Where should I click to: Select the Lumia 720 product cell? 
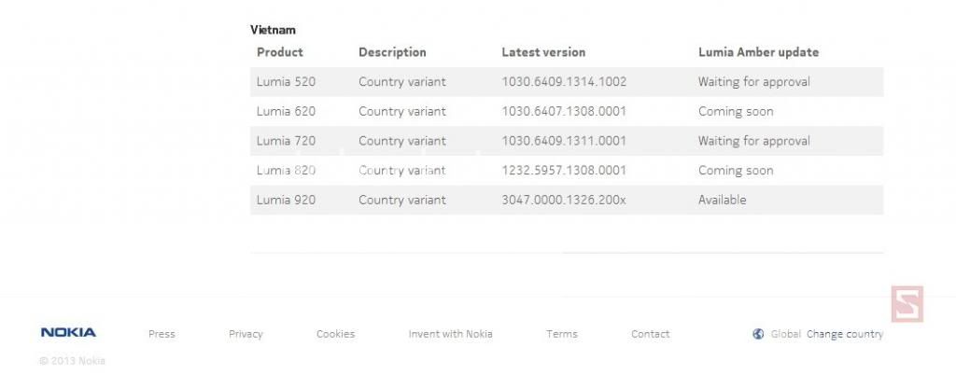(286, 141)
